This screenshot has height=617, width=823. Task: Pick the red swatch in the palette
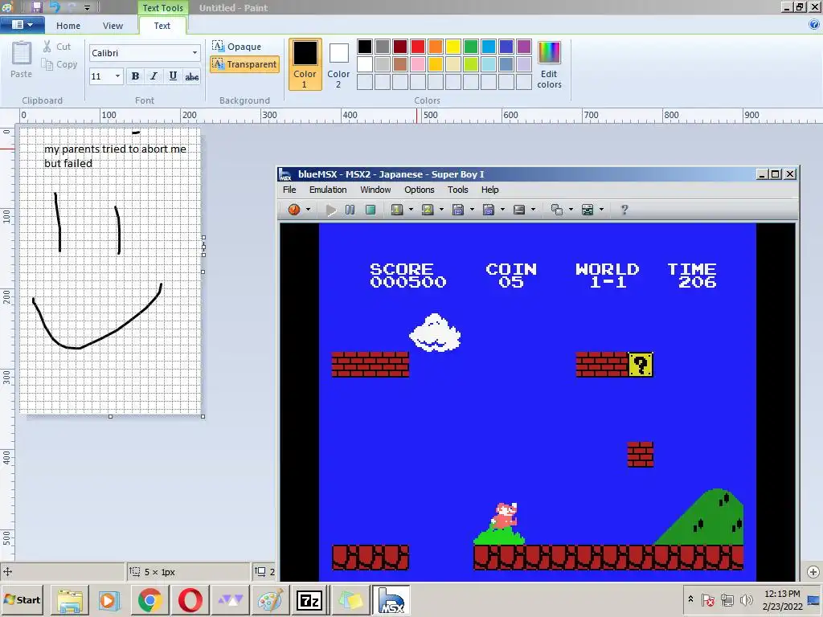click(418, 47)
